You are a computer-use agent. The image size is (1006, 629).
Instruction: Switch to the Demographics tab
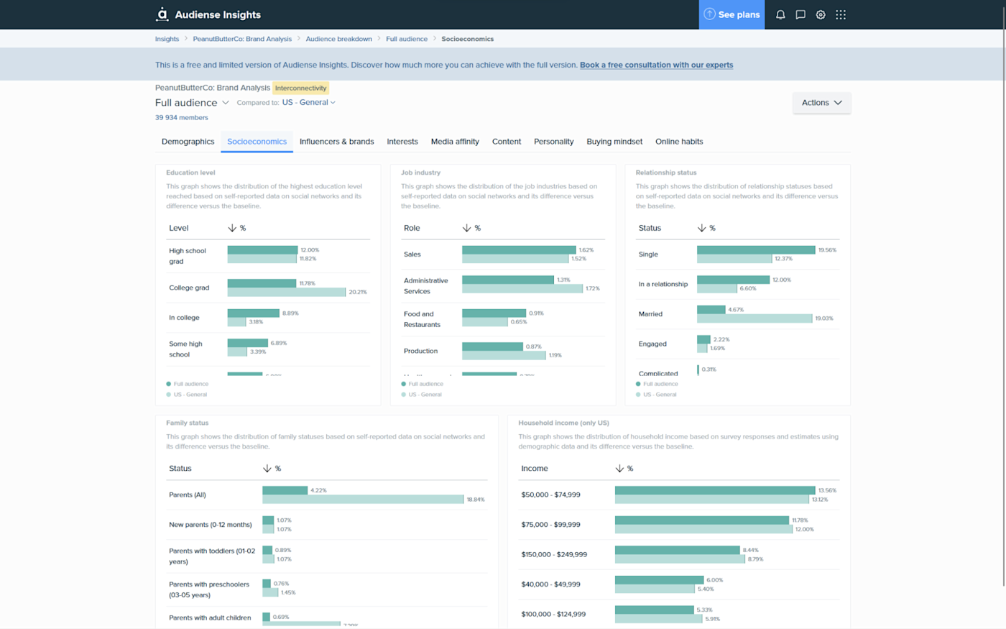[188, 142]
